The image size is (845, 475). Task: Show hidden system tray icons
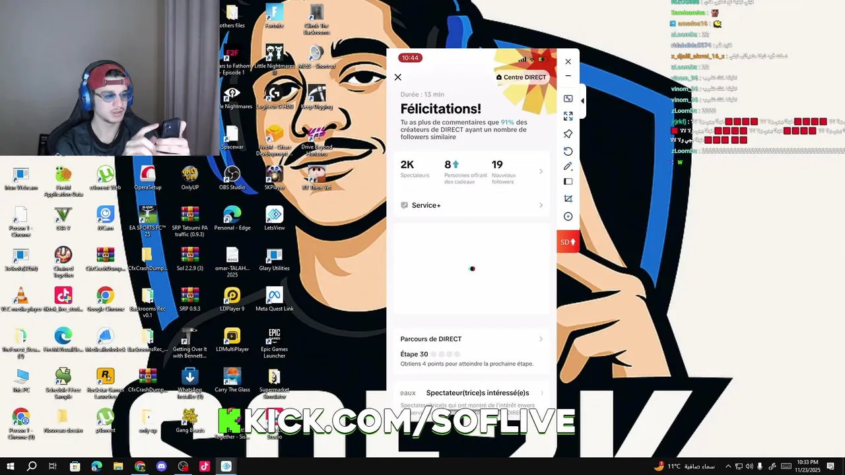click(728, 466)
